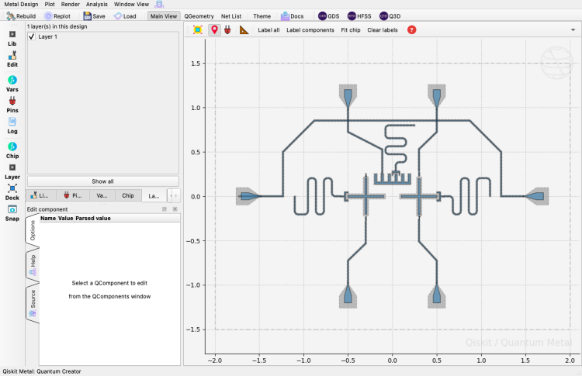
Task: Open the Layer sidebar panel
Action: coord(12,171)
